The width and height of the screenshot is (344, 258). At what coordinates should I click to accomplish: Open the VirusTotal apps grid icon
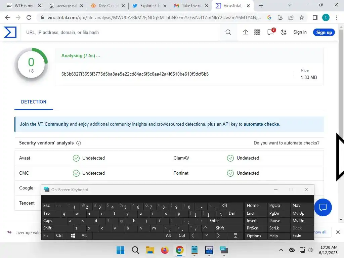[257, 32]
